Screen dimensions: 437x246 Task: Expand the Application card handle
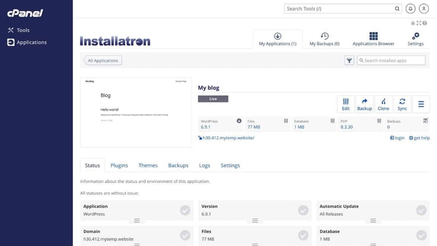coord(137,221)
